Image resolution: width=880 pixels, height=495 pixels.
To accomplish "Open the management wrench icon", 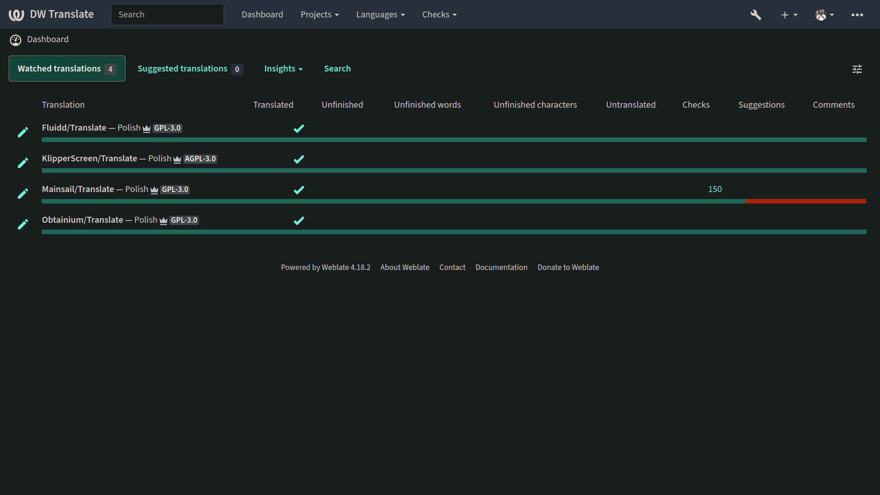I will (x=756, y=15).
